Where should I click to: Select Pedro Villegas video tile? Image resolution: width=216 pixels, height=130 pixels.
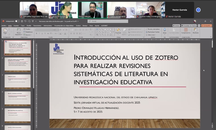pyautogui.click(x=92, y=10)
